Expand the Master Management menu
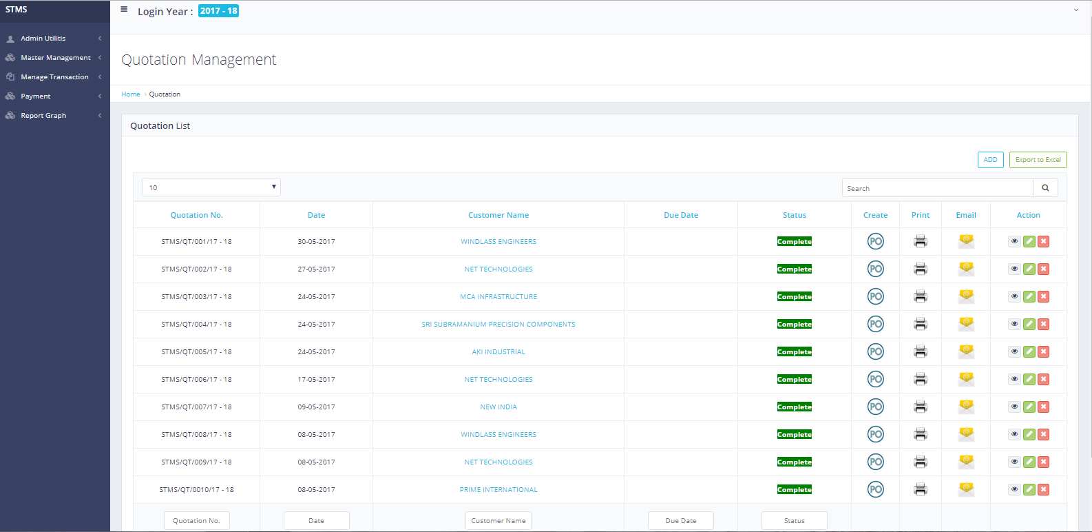This screenshot has width=1092, height=532. [x=55, y=58]
